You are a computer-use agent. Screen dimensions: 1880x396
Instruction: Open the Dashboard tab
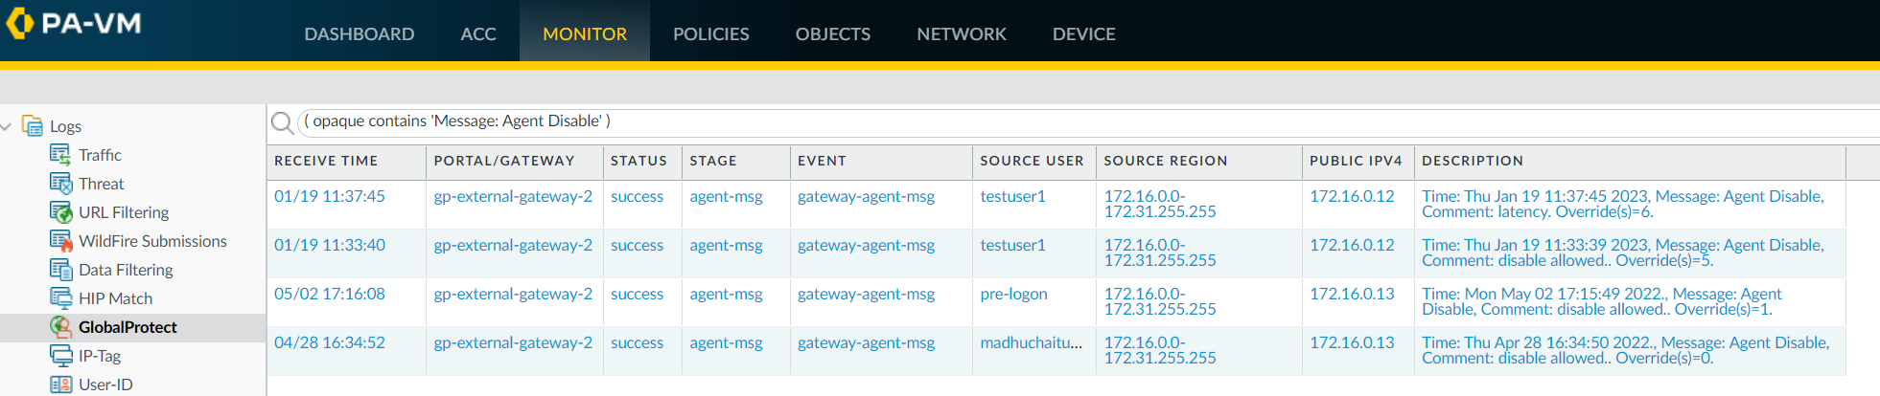pos(359,34)
